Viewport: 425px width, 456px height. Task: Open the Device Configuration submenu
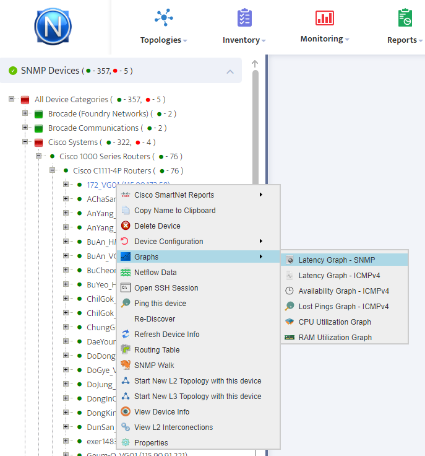[199, 241]
